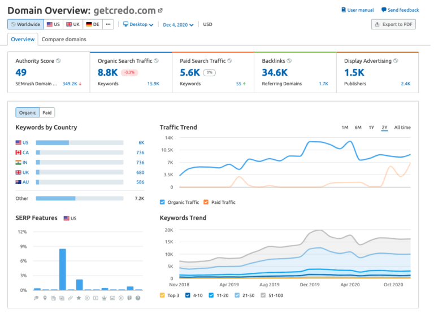Click the star reviews SERP feature icon
This screenshot has width=434, height=314.
(x=79, y=298)
